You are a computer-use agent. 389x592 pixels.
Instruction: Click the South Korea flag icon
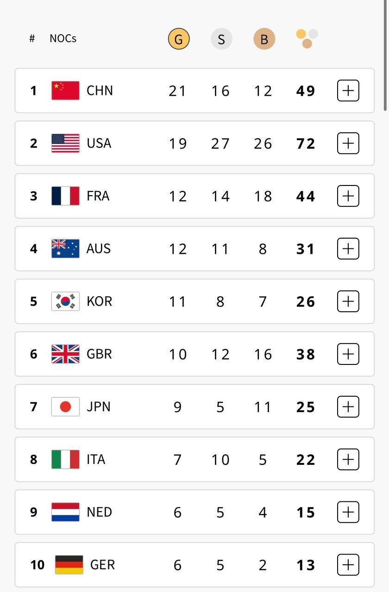(x=65, y=302)
